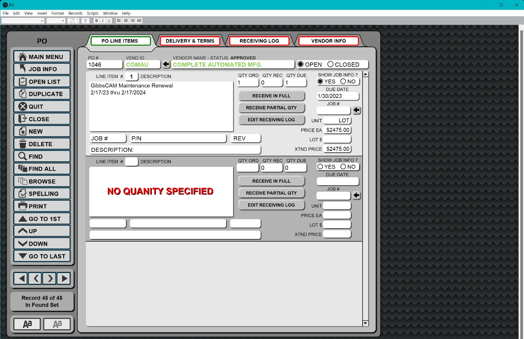The image size is (524, 339).
Task: Open the Scripts menu
Action: coord(93,13)
